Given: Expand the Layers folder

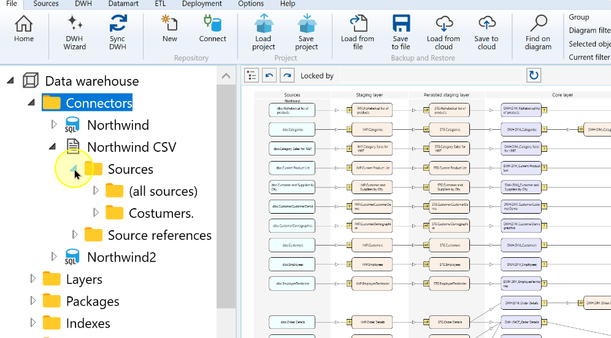Looking at the screenshot, I should click(33, 279).
